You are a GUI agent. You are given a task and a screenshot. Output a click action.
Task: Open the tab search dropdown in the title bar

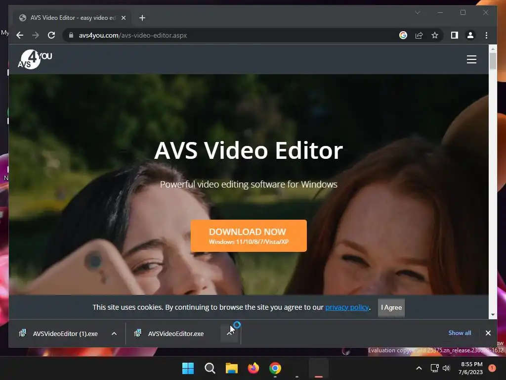tap(417, 12)
